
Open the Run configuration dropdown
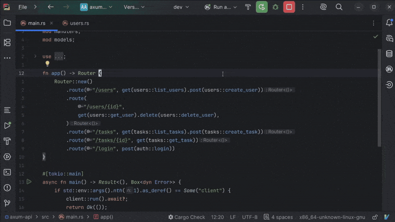pyautogui.click(x=220, y=7)
